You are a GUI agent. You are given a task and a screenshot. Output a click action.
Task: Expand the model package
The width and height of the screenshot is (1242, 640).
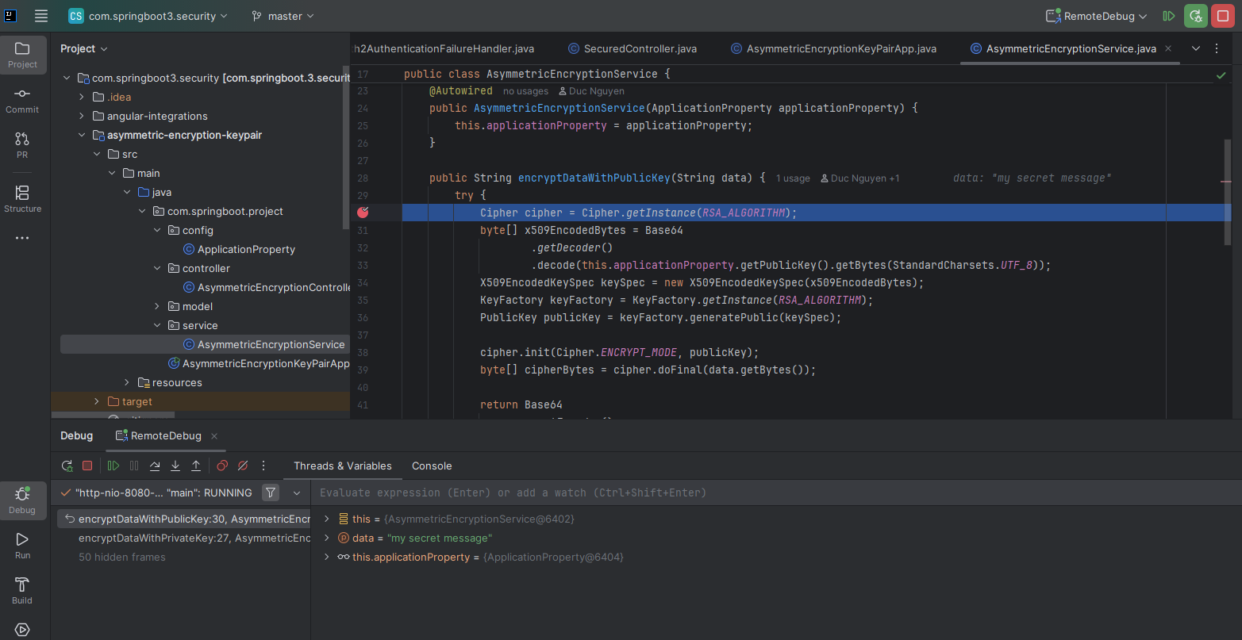pyautogui.click(x=157, y=306)
